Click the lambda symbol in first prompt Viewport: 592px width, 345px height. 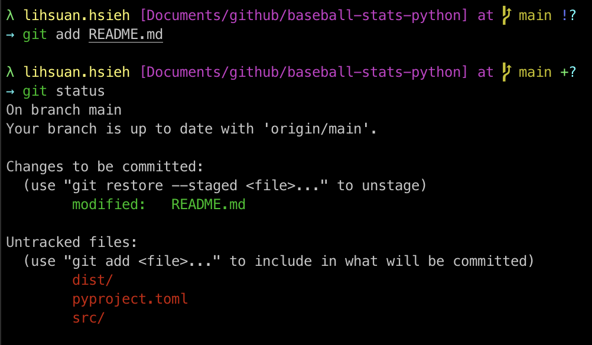click(10, 15)
